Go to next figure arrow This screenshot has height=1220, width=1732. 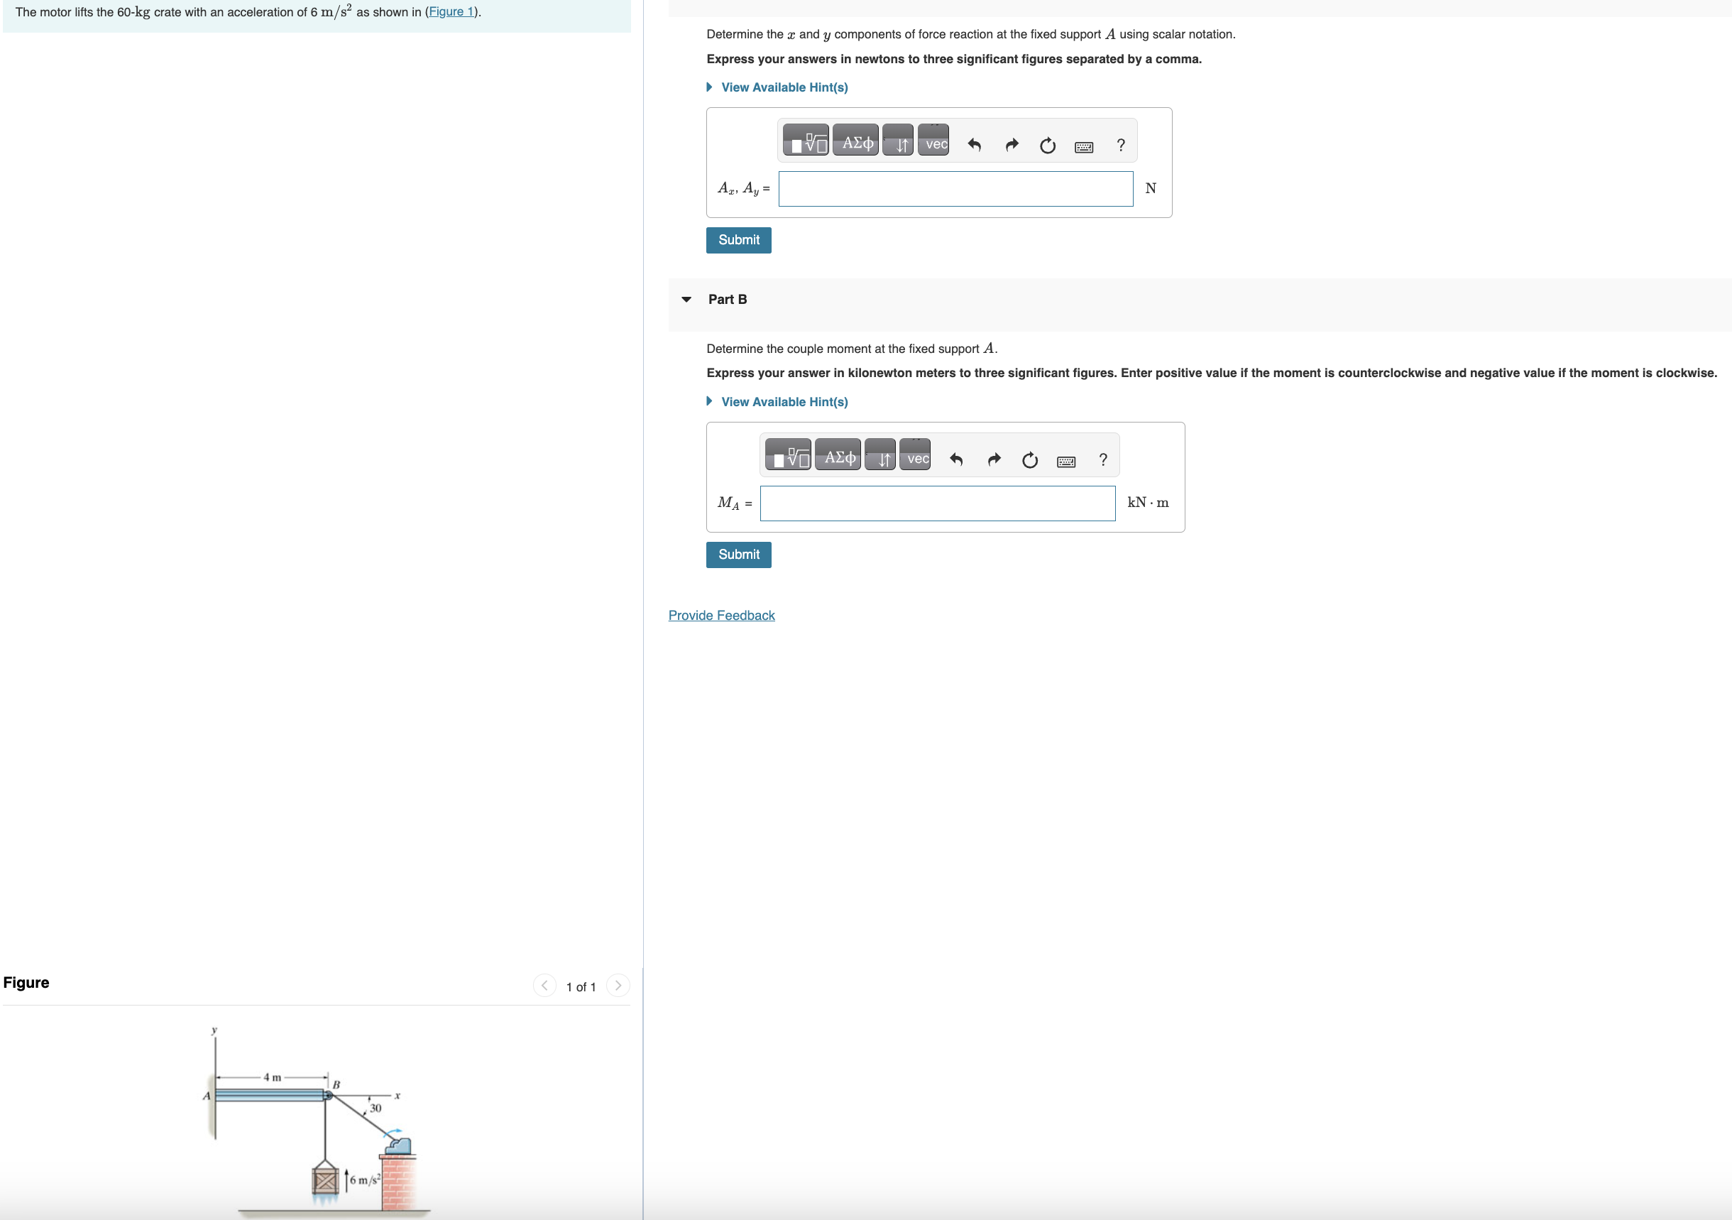[x=618, y=986]
